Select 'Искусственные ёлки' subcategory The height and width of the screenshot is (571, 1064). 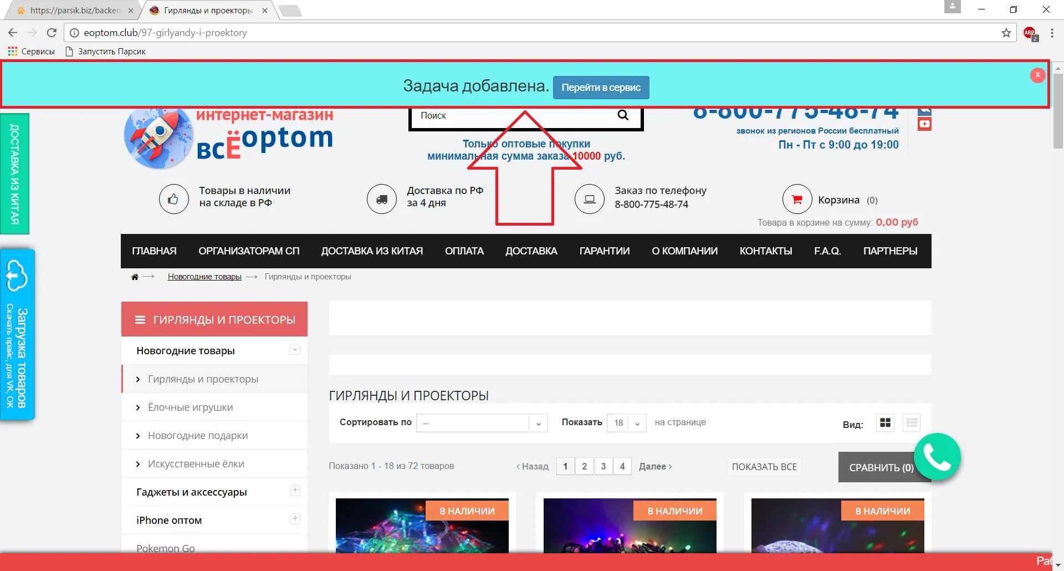point(196,464)
